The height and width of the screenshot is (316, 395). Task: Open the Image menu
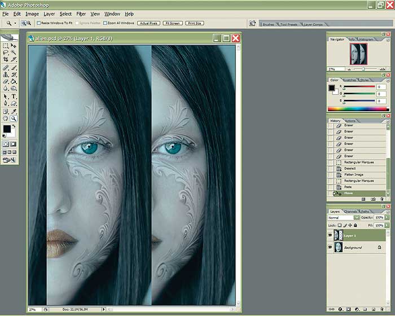pyautogui.click(x=32, y=14)
